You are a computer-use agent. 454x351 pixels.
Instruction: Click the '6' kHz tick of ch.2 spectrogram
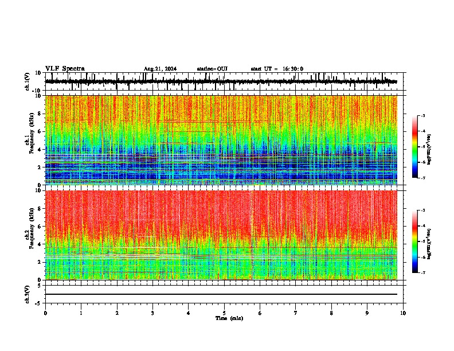tap(40, 227)
